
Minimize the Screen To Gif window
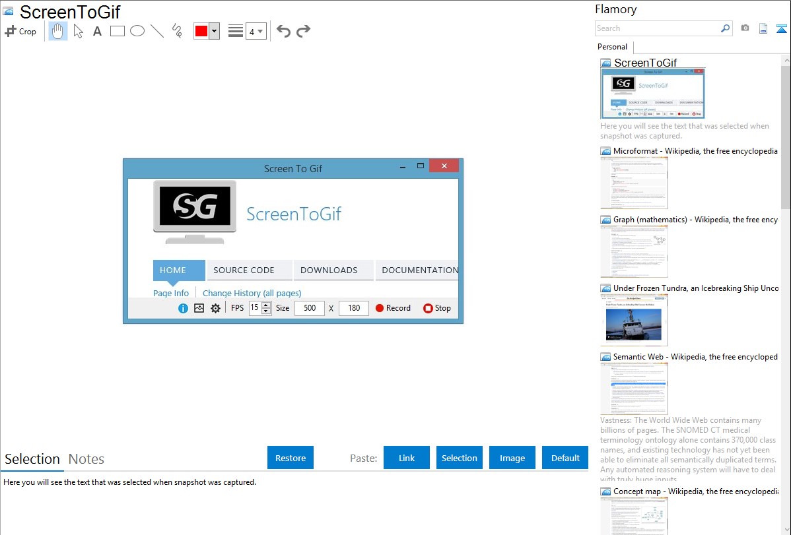click(x=403, y=166)
